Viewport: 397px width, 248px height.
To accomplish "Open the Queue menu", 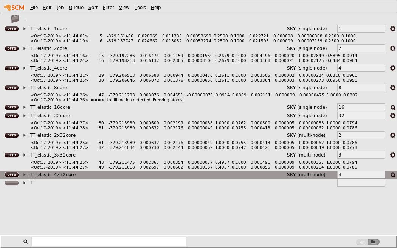I will 76,7.
